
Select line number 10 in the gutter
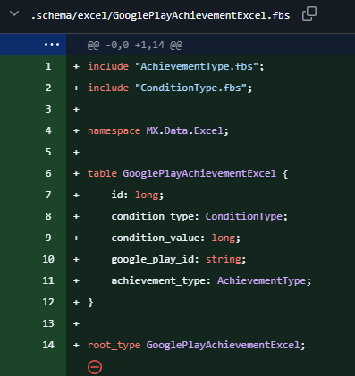click(x=48, y=259)
